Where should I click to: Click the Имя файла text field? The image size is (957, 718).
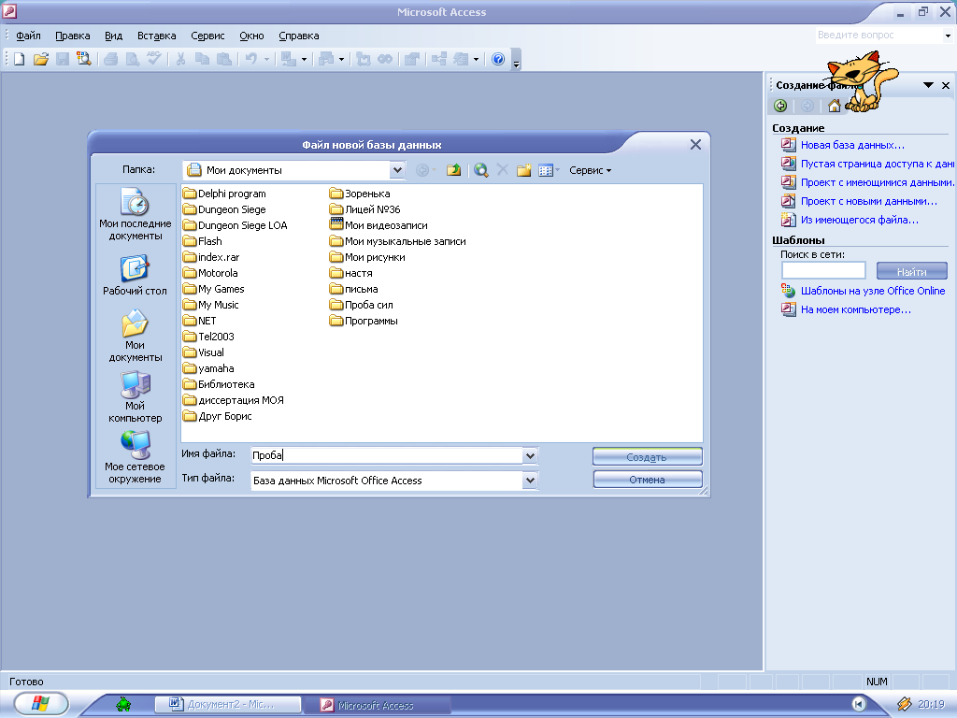click(387, 455)
